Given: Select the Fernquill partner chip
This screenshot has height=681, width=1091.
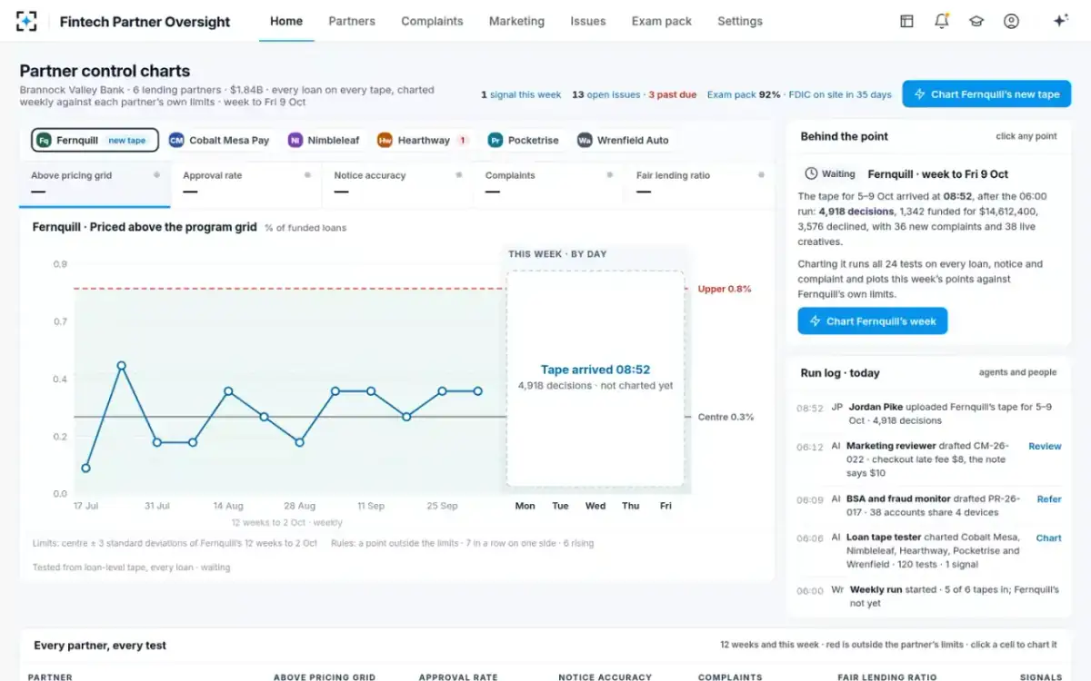Looking at the screenshot, I should point(95,140).
